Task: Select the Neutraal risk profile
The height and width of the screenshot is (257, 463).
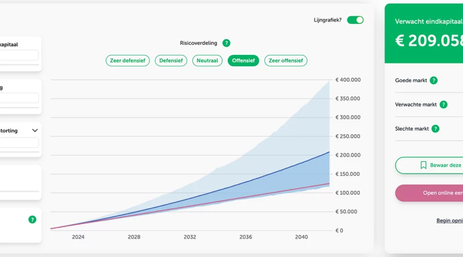Action: (x=207, y=61)
